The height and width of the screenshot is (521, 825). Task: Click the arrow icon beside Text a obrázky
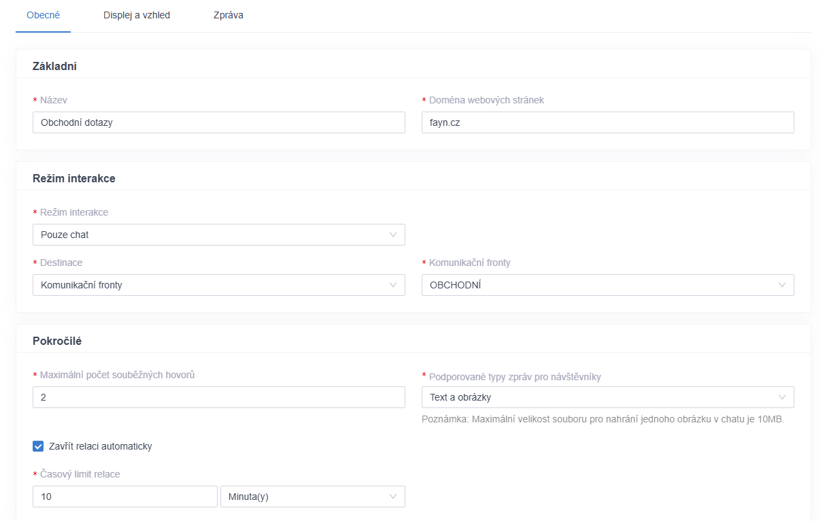781,397
